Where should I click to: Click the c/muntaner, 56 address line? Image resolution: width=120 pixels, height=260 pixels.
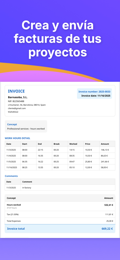27,105
